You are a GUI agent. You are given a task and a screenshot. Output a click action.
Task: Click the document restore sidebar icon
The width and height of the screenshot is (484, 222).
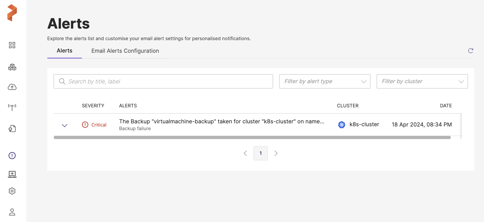click(x=12, y=129)
